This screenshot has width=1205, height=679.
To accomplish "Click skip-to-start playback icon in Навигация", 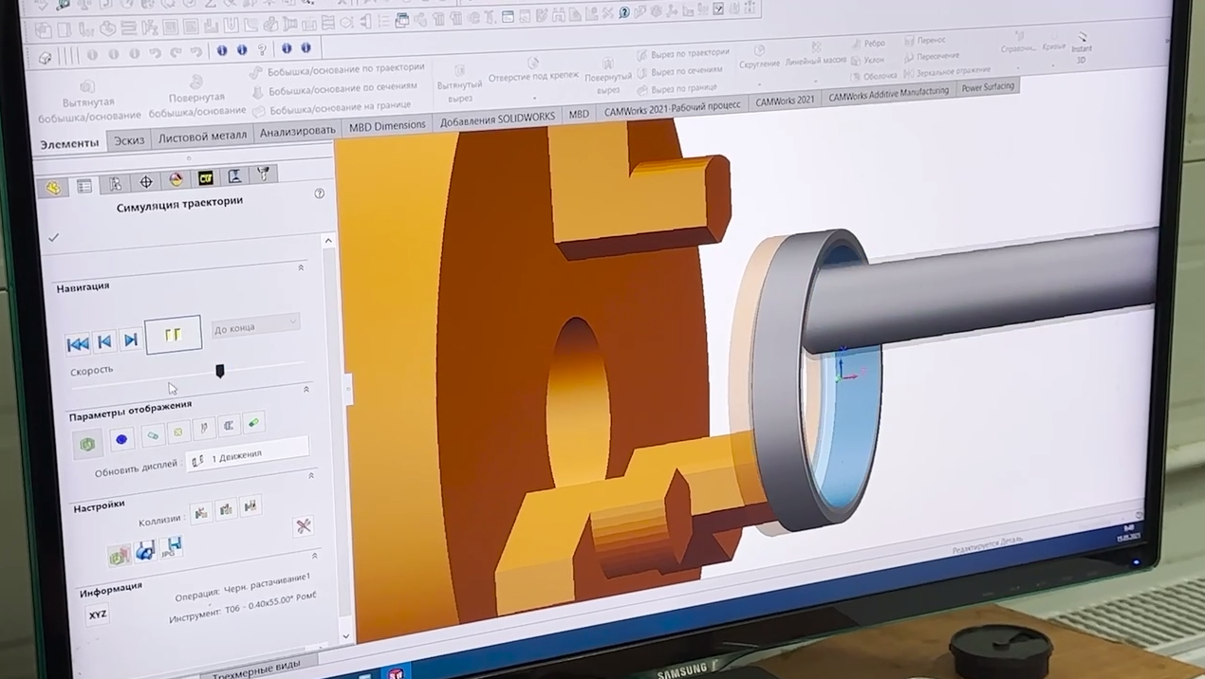I will (x=79, y=343).
